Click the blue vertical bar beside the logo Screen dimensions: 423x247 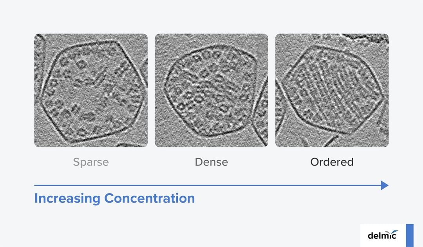(x=410, y=235)
